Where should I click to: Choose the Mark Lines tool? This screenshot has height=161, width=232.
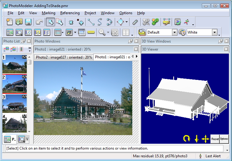tap(90, 22)
